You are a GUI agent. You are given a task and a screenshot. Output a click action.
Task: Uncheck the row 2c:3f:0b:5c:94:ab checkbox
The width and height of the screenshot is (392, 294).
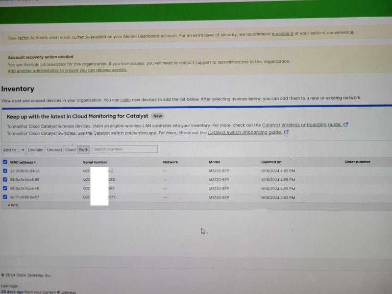[5, 171]
